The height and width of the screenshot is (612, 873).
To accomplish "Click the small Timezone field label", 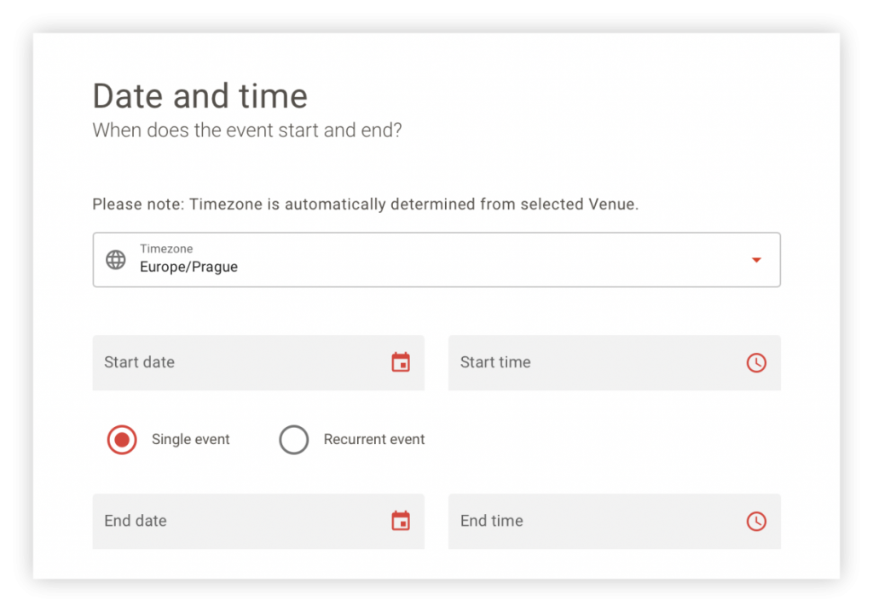I will pyautogui.click(x=166, y=248).
